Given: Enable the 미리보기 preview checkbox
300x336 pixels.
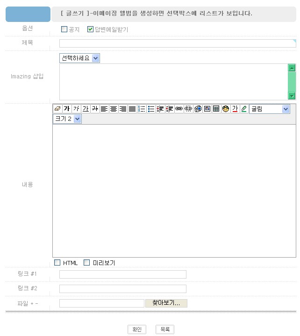Looking at the screenshot, I should [x=87, y=262].
